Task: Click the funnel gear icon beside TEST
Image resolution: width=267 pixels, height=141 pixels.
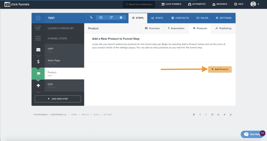Action: coord(38,18)
